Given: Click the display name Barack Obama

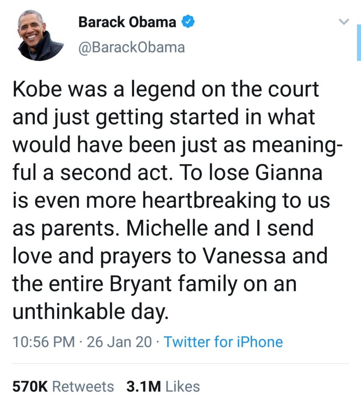Looking at the screenshot, I should [127, 22].
